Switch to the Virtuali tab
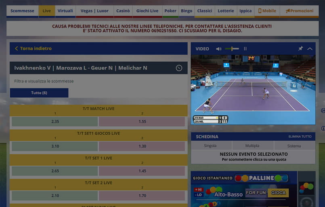325x207 pixels. coord(65,11)
